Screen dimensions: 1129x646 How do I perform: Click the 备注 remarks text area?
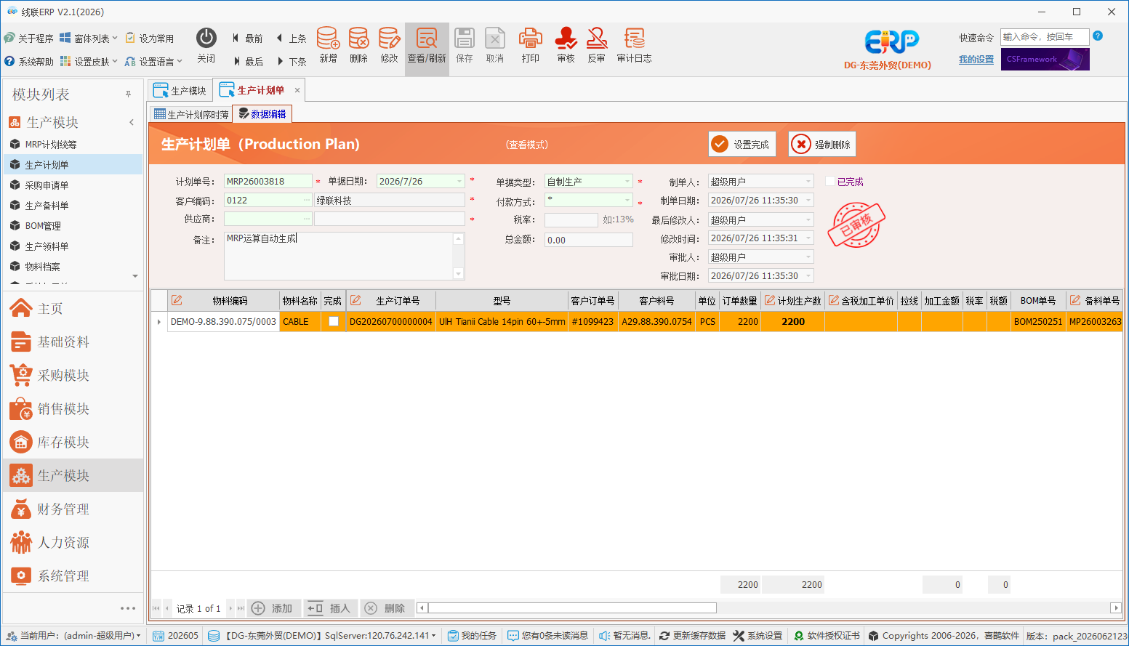pyautogui.click(x=344, y=256)
